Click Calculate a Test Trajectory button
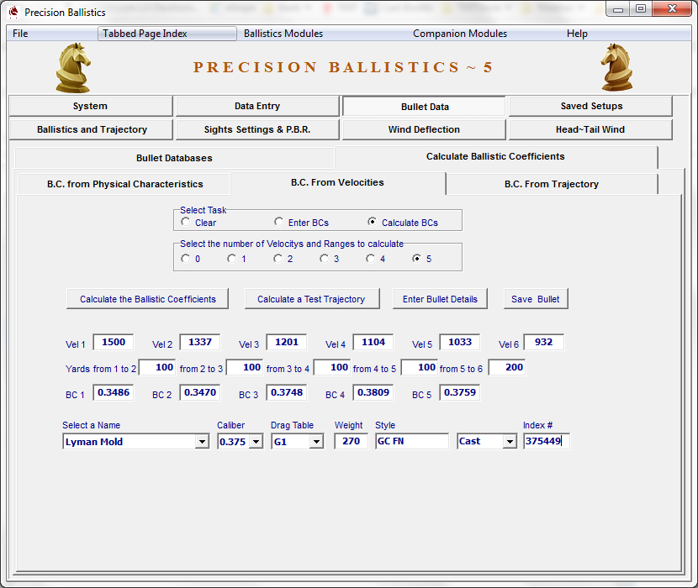This screenshot has width=698, height=588. (x=312, y=299)
